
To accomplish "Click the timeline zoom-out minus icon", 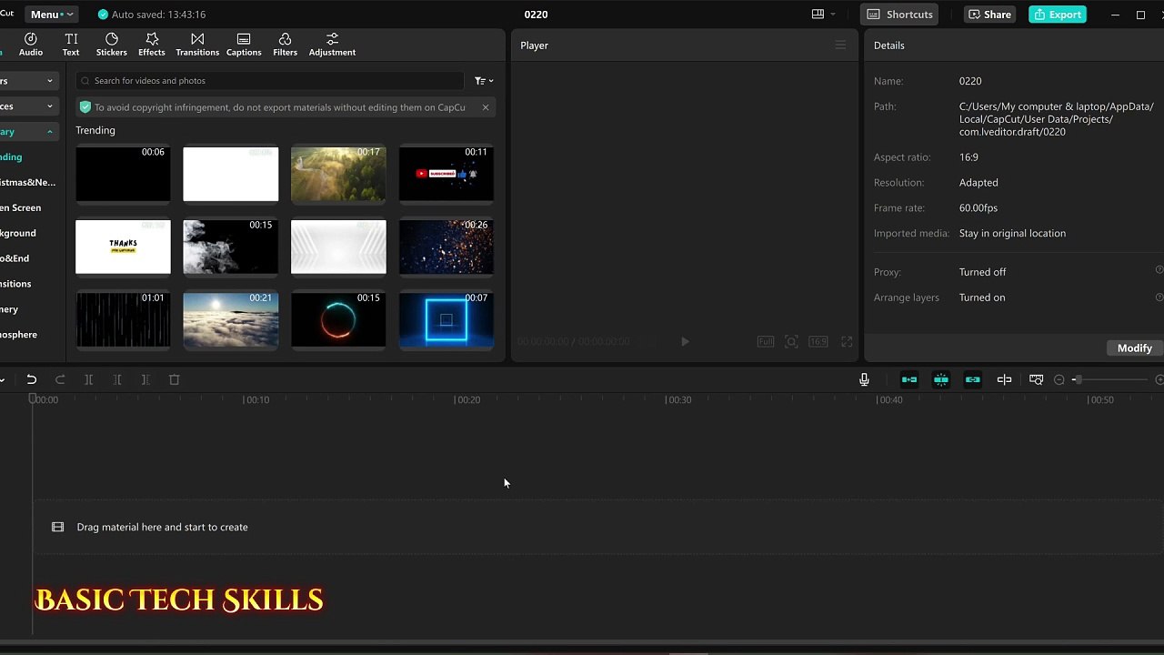I will pyautogui.click(x=1059, y=379).
